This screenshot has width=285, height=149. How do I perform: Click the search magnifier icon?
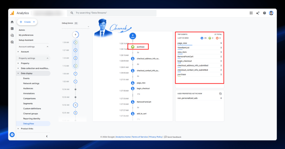pyautogui.click(x=72, y=13)
